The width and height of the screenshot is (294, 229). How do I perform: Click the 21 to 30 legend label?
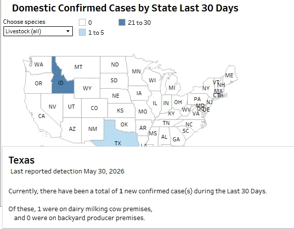pos(139,22)
